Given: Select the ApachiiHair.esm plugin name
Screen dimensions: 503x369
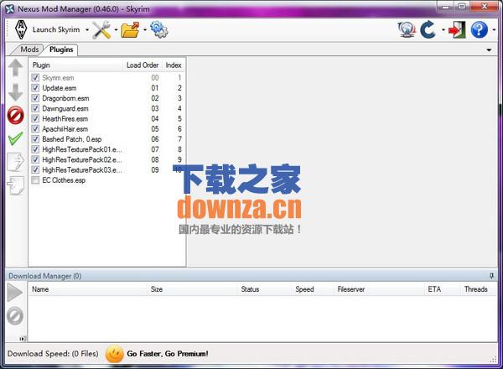Looking at the screenshot, I should click(x=65, y=129).
